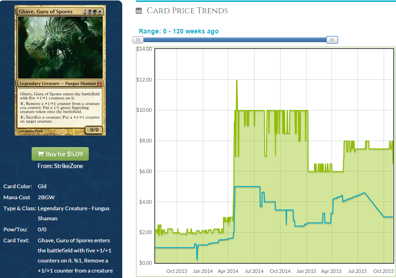The image size is (396, 278).
Task: Click the 'Type & Class:' label
Action: tap(20, 208)
